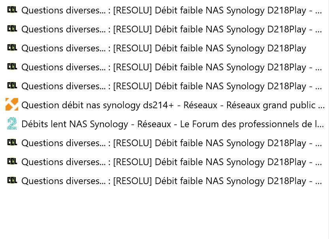Click the orange favicon of the ds214+ entry
Screen dimensions: 329x239
[12, 104]
